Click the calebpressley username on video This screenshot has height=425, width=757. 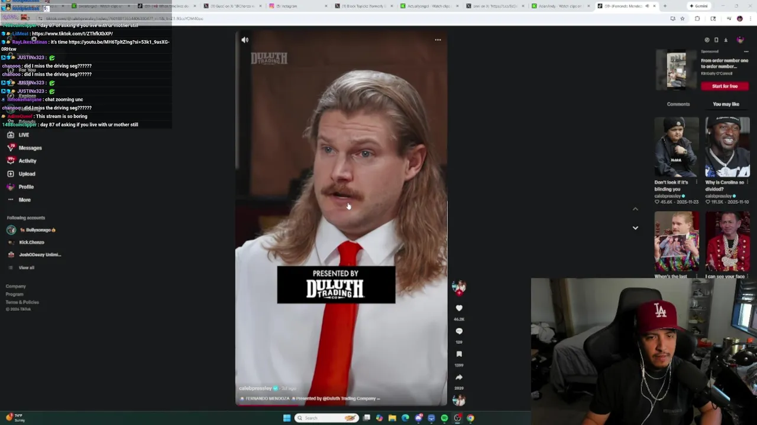(255, 388)
